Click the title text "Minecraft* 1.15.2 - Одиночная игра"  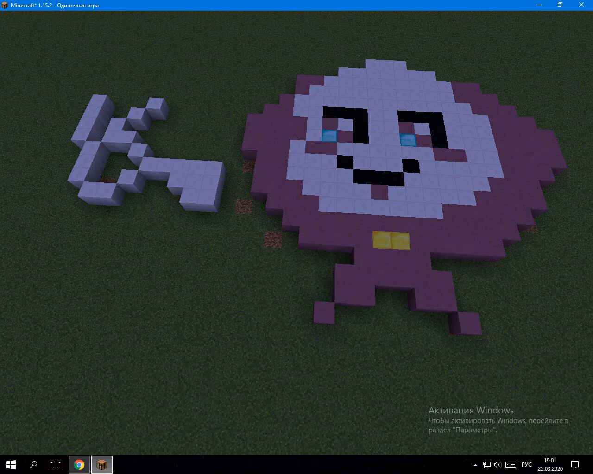[55, 6]
